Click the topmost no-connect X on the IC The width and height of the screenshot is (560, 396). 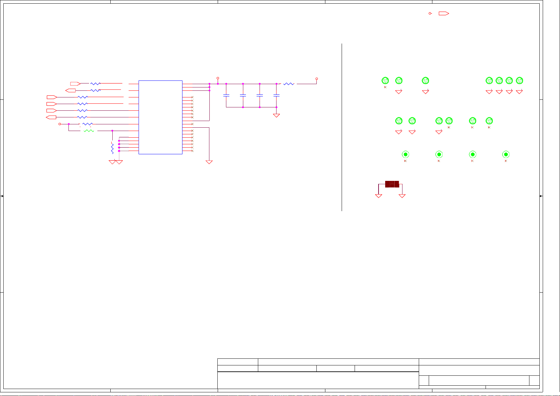click(x=192, y=97)
